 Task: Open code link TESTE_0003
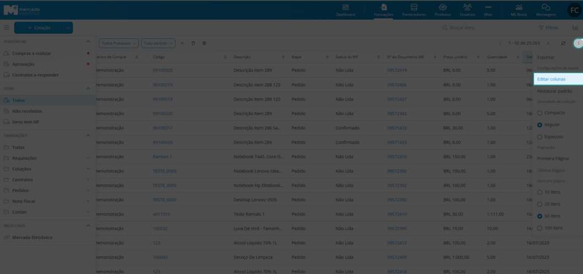coord(165,171)
